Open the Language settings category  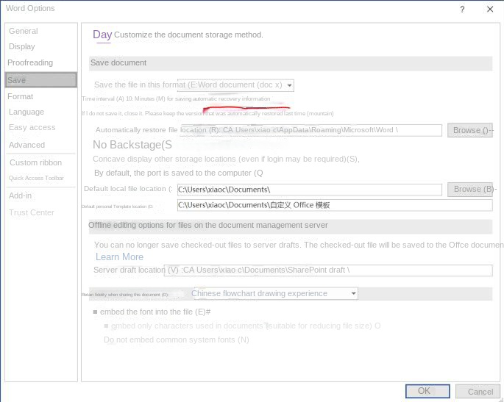[26, 112]
